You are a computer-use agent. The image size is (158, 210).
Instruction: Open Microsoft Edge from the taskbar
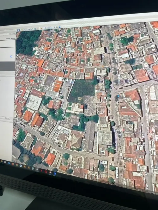point(9,163)
